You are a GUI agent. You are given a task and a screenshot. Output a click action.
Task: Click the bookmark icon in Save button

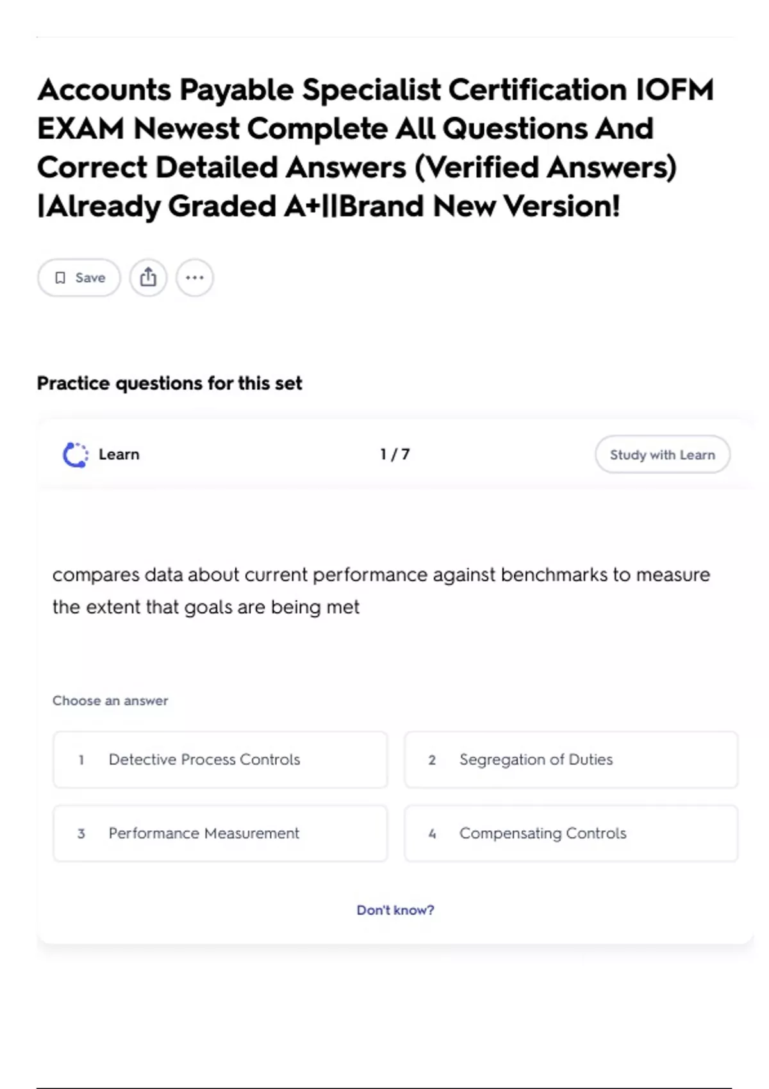pos(60,277)
